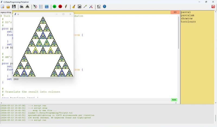Click the procedure list scroll-up arrow
Viewport: 217px width, 127px height.
pyautogui.click(x=215, y=12)
